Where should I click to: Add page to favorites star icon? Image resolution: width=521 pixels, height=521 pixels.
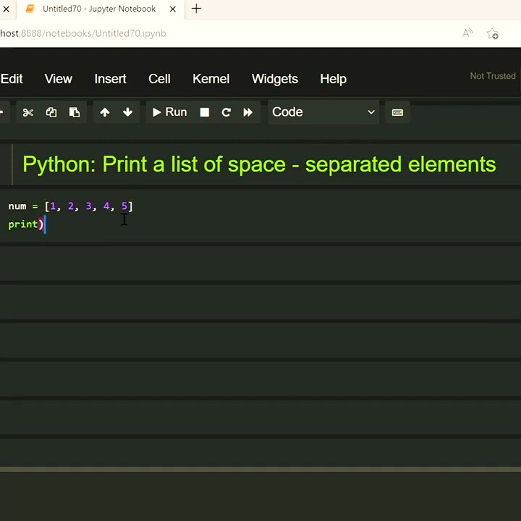tap(493, 33)
